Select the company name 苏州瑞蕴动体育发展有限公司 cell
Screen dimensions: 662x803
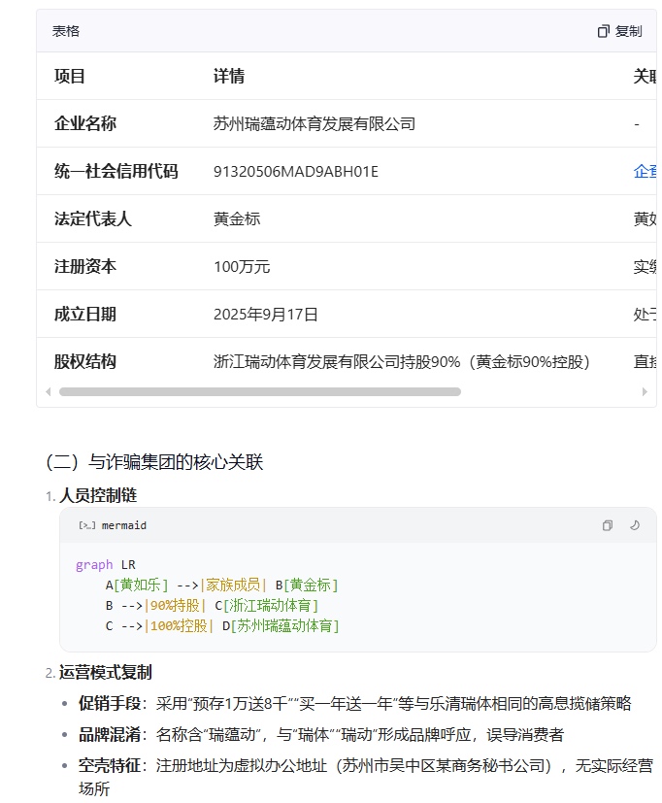pyautogui.click(x=314, y=123)
